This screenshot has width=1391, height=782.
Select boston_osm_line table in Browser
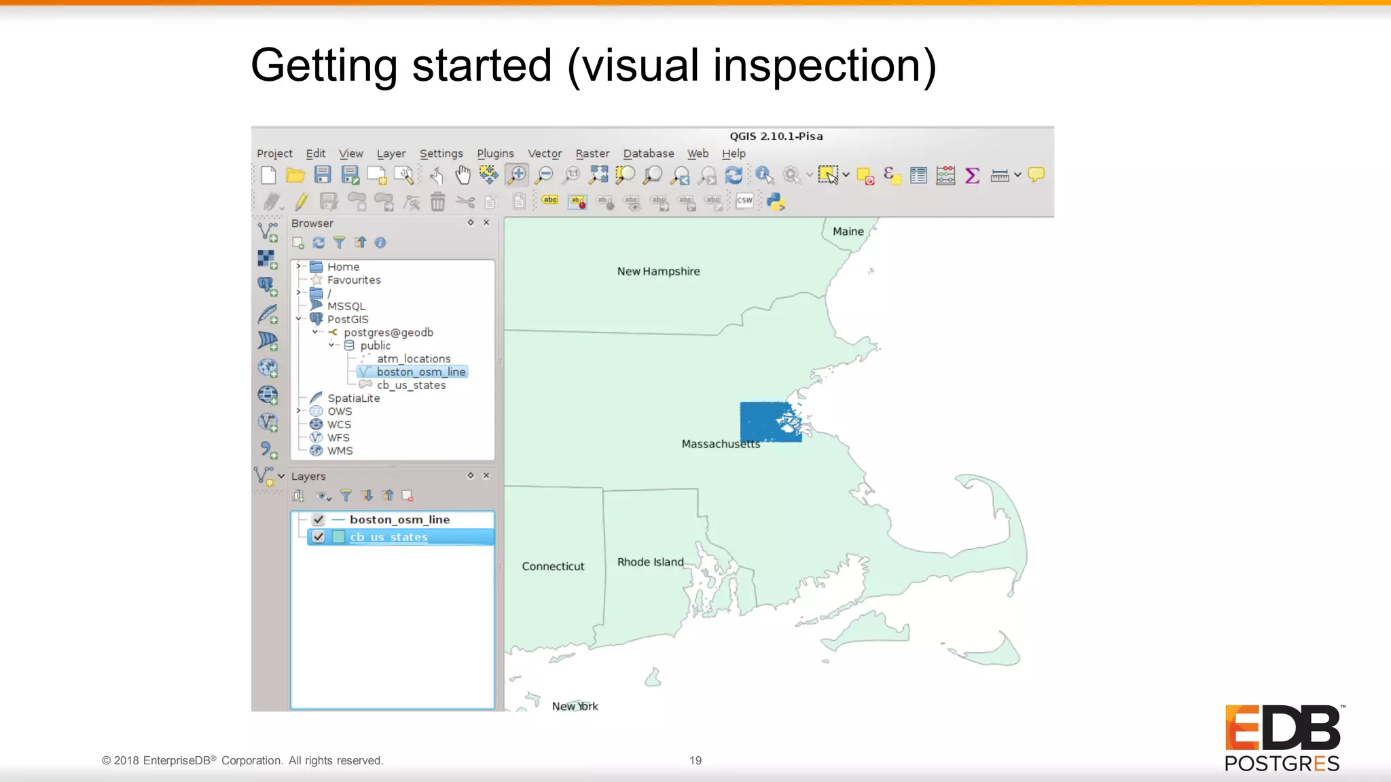(421, 371)
